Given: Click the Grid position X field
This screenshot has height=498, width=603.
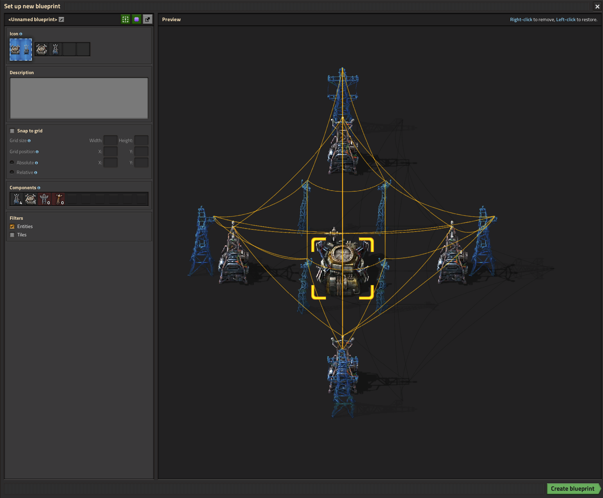Looking at the screenshot, I should pos(111,151).
